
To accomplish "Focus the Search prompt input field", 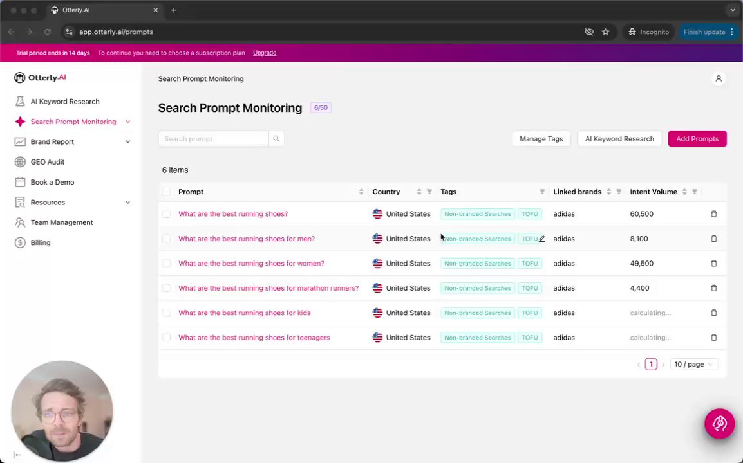I will (x=213, y=139).
